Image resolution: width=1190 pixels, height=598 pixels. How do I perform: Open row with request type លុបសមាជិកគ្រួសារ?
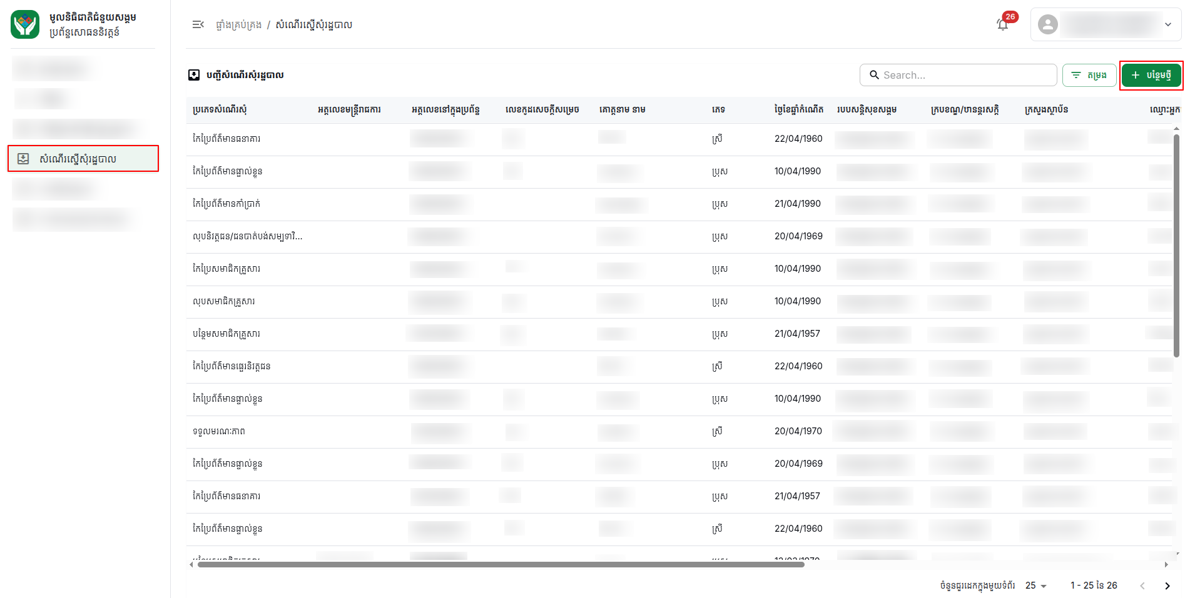click(679, 302)
